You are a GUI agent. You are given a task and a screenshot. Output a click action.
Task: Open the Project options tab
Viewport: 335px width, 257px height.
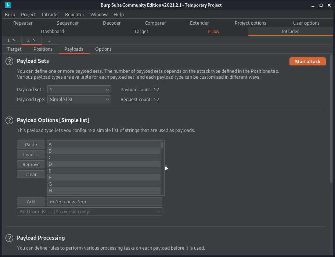tap(251, 23)
